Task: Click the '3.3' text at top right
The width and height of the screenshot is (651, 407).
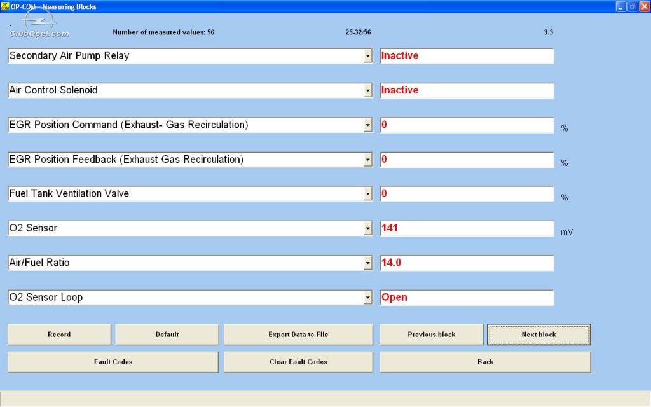Action: [549, 32]
